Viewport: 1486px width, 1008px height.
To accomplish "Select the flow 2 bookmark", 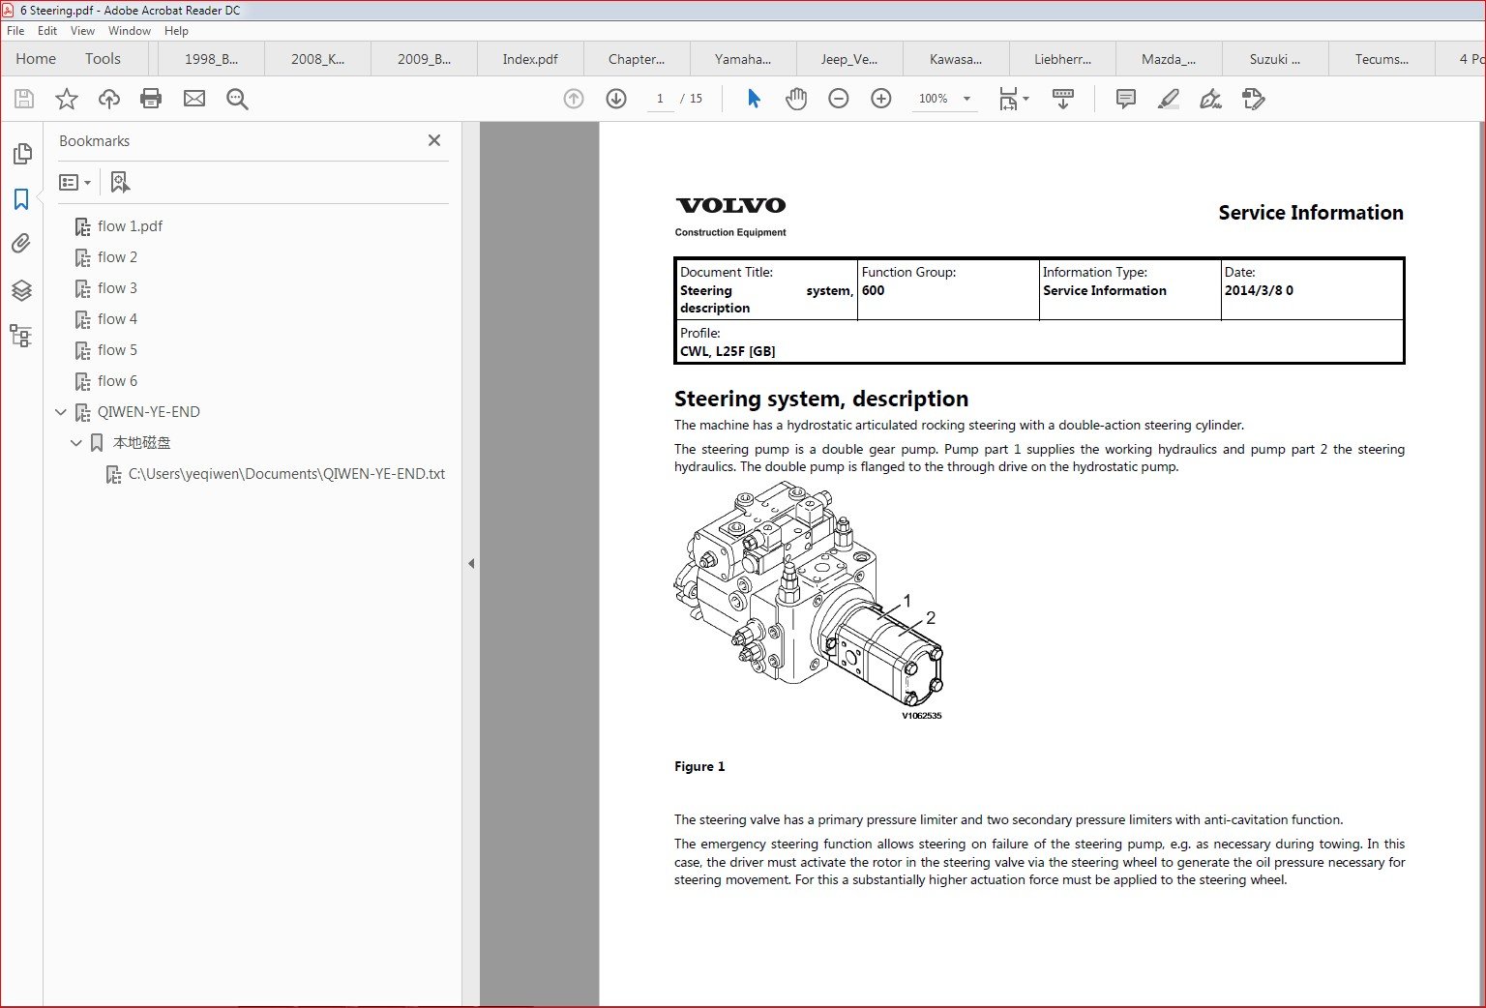I will click(x=117, y=257).
